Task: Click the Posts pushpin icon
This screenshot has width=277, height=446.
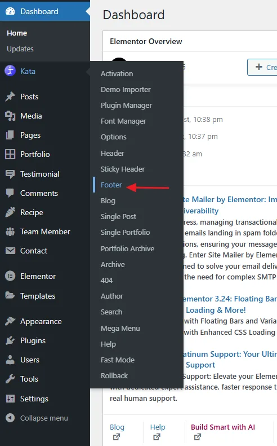Action: (10, 97)
